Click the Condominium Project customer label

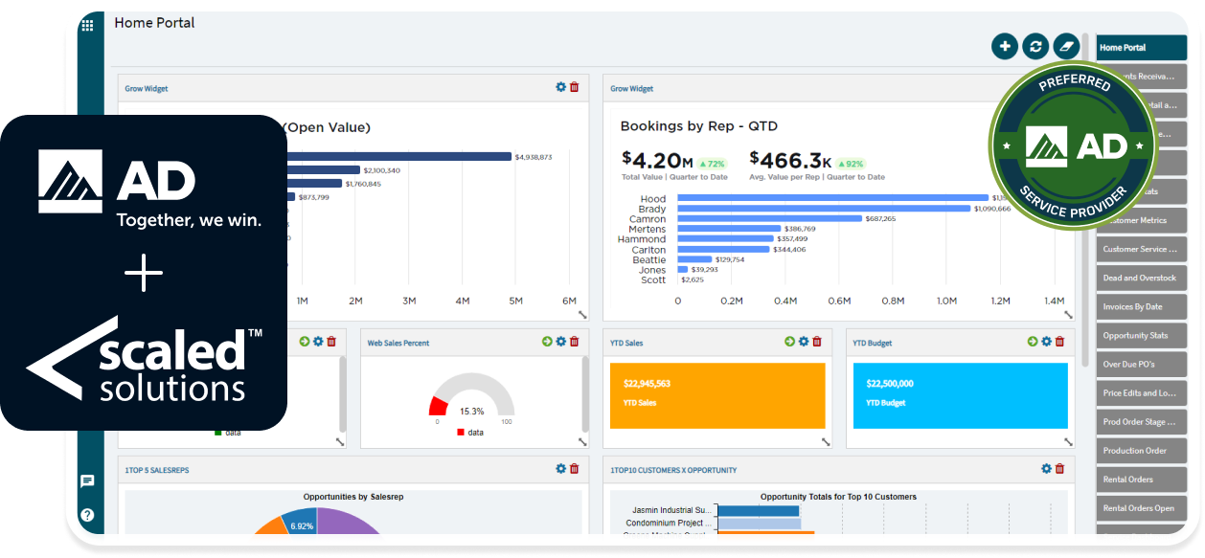[x=670, y=524]
